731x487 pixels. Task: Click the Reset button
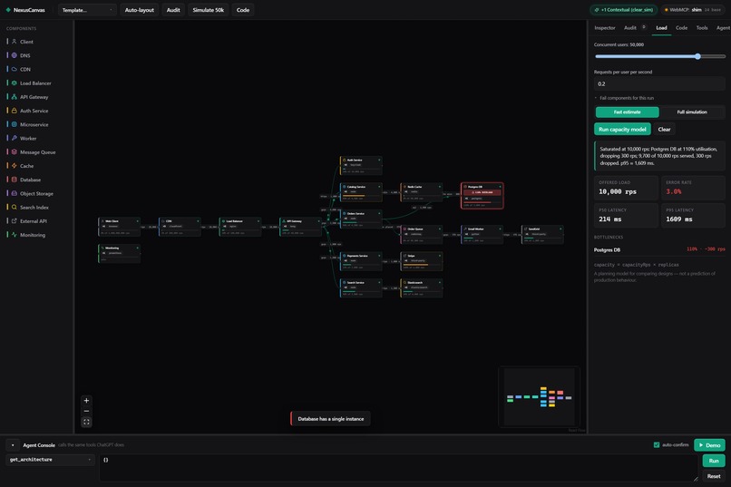[x=713, y=476]
